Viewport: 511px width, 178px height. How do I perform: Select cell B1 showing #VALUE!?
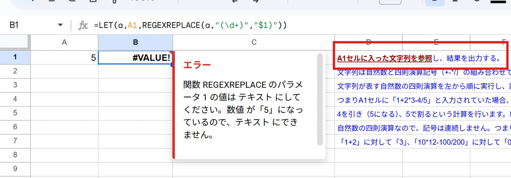135,57
